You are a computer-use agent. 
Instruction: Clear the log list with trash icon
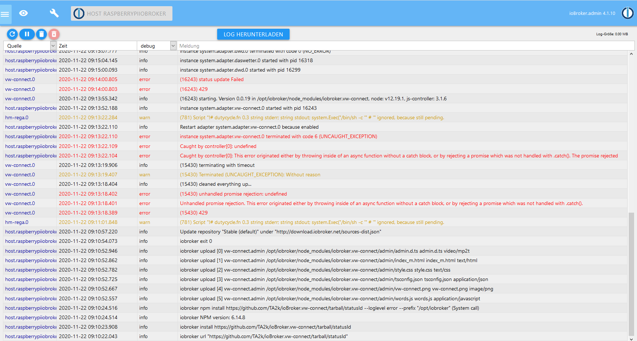click(x=41, y=34)
